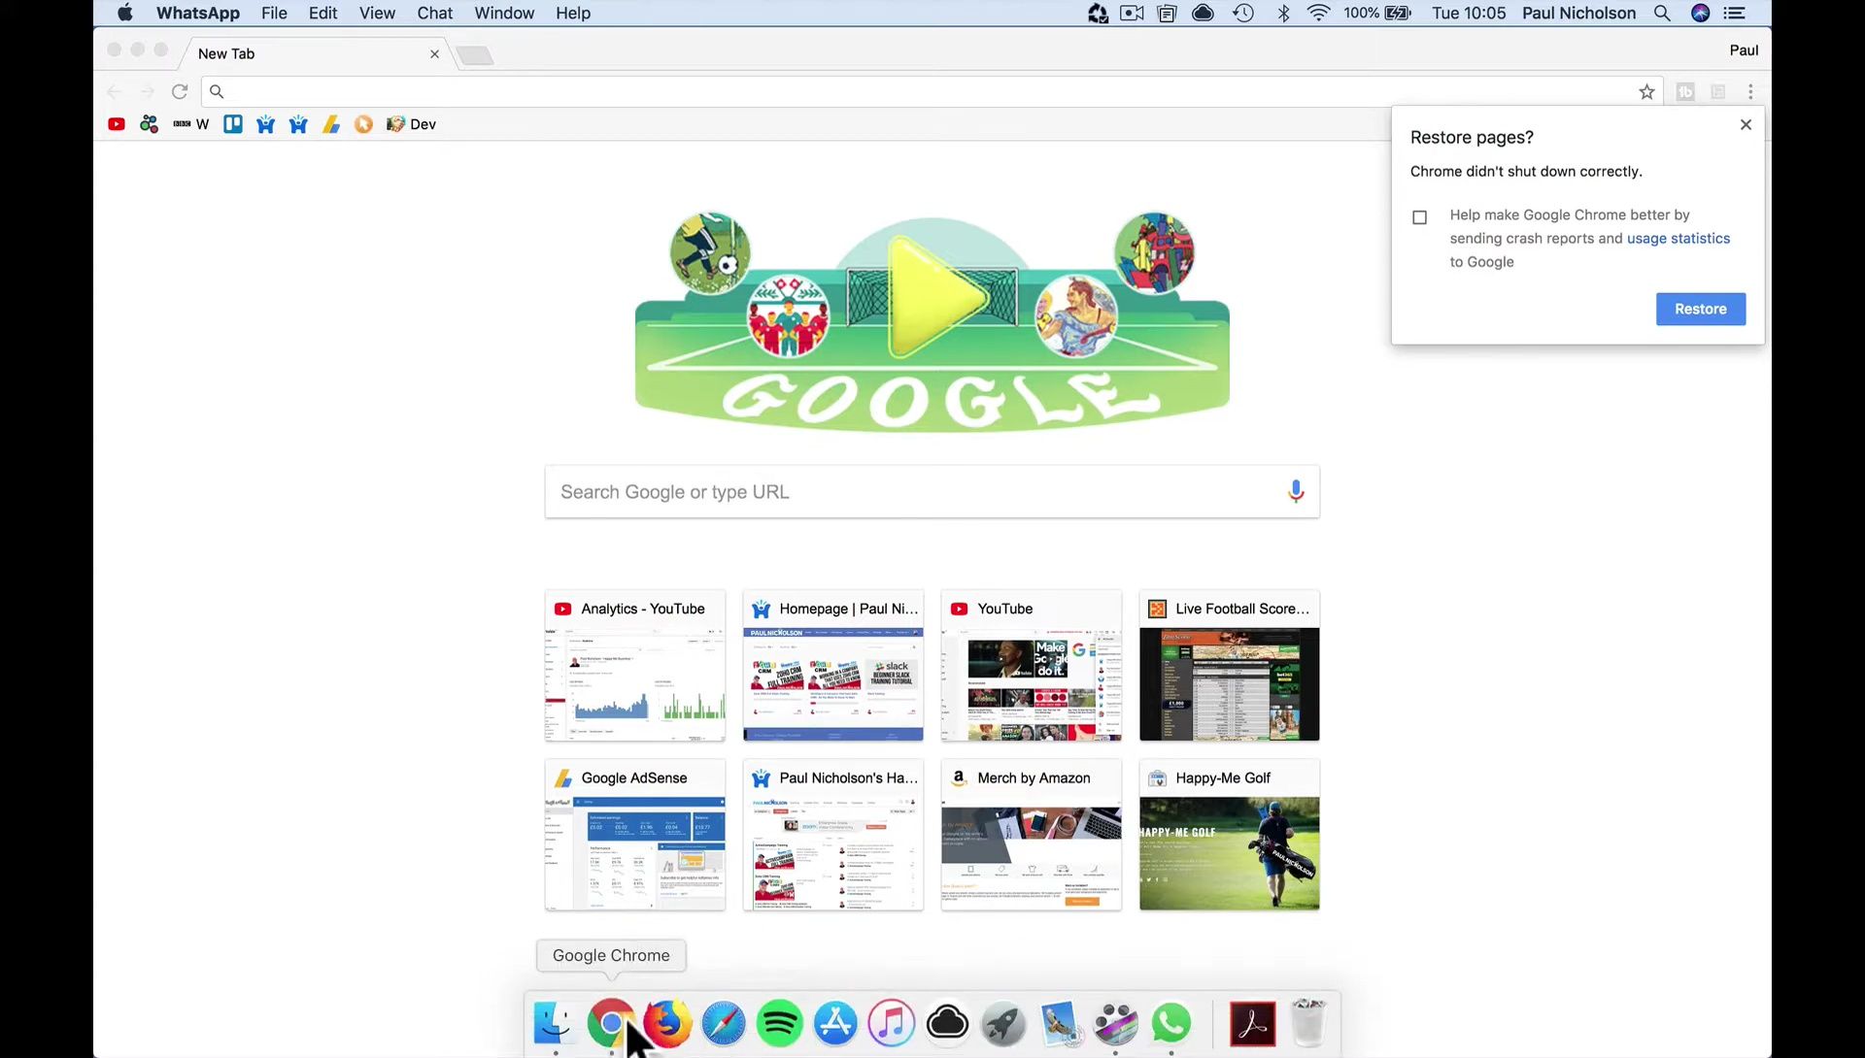Open Siri from the menu bar
The image size is (1865, 1058).
[x=1700, y=13]
